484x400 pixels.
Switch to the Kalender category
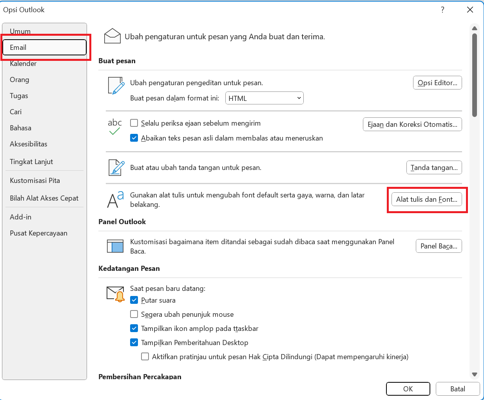[x=23, y=64]
